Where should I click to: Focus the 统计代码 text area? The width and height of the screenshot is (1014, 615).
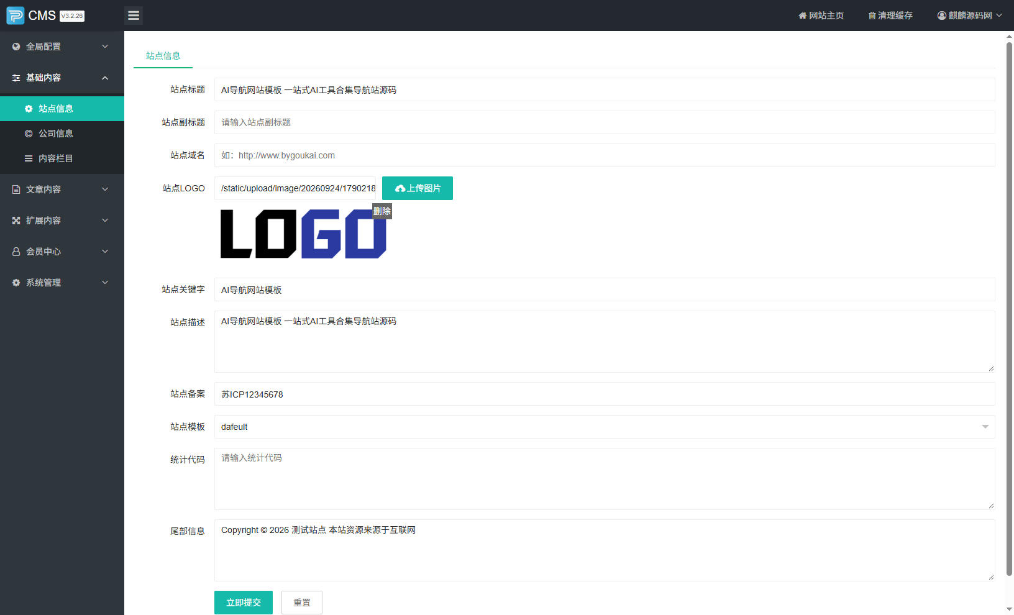(x=605, y=479)
